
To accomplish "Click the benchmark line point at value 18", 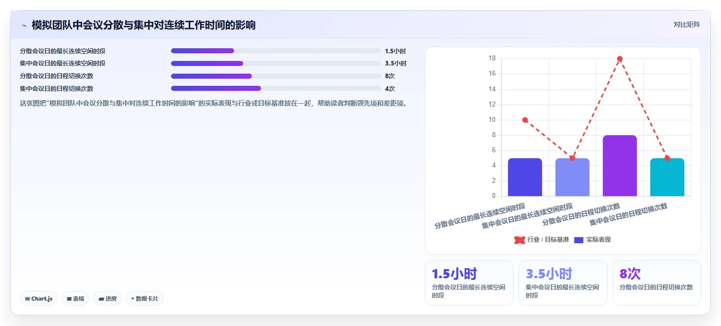I will click(x=620, y=59).
